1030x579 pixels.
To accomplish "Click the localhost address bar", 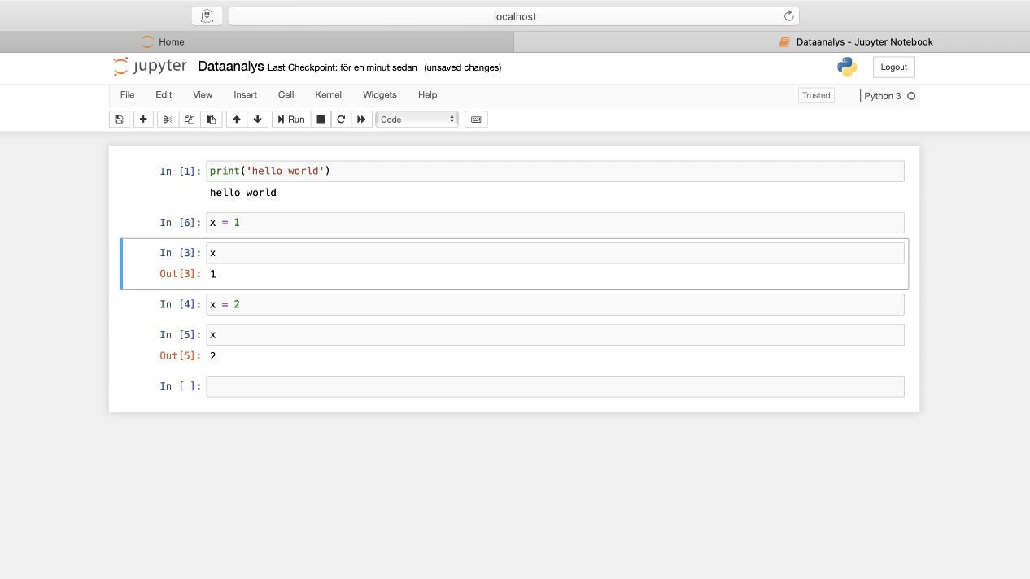I will [x=514, y=16].
